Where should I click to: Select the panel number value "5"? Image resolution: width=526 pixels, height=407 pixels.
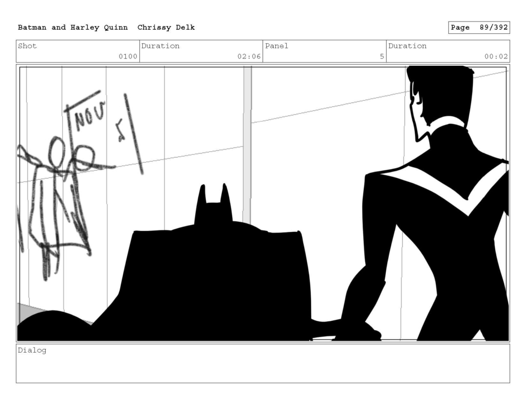point(382,56)
